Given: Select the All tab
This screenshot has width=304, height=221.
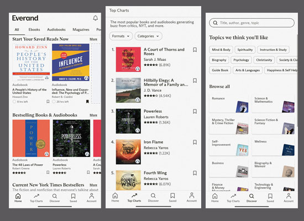Looking at the screenshot, I should [x=17, y=30].
